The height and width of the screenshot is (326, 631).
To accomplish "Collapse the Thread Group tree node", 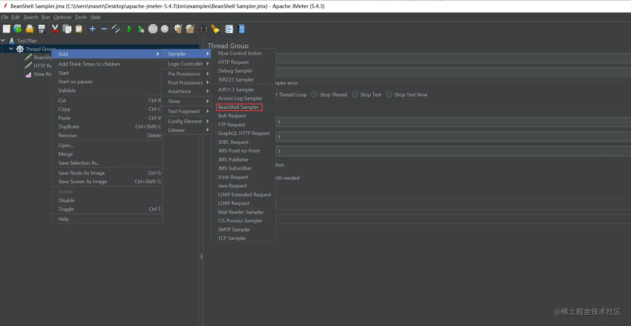I will point(11,49).
